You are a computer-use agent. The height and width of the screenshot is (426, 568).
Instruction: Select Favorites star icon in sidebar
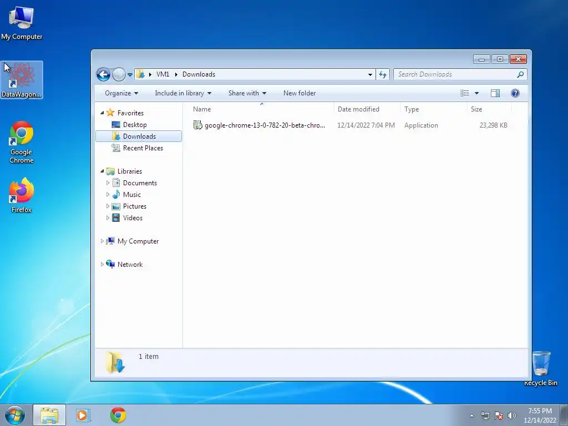point(110,113)
